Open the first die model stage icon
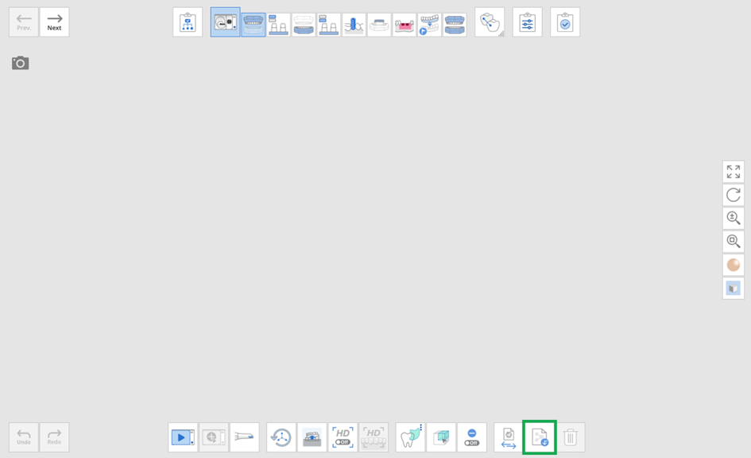 click(278, 25)
